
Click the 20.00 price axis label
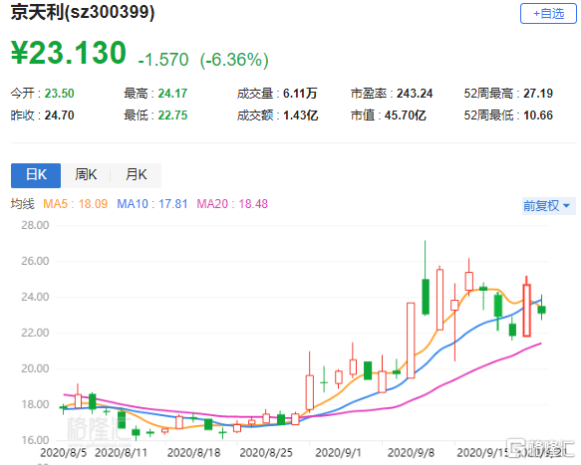coord(35,368)
